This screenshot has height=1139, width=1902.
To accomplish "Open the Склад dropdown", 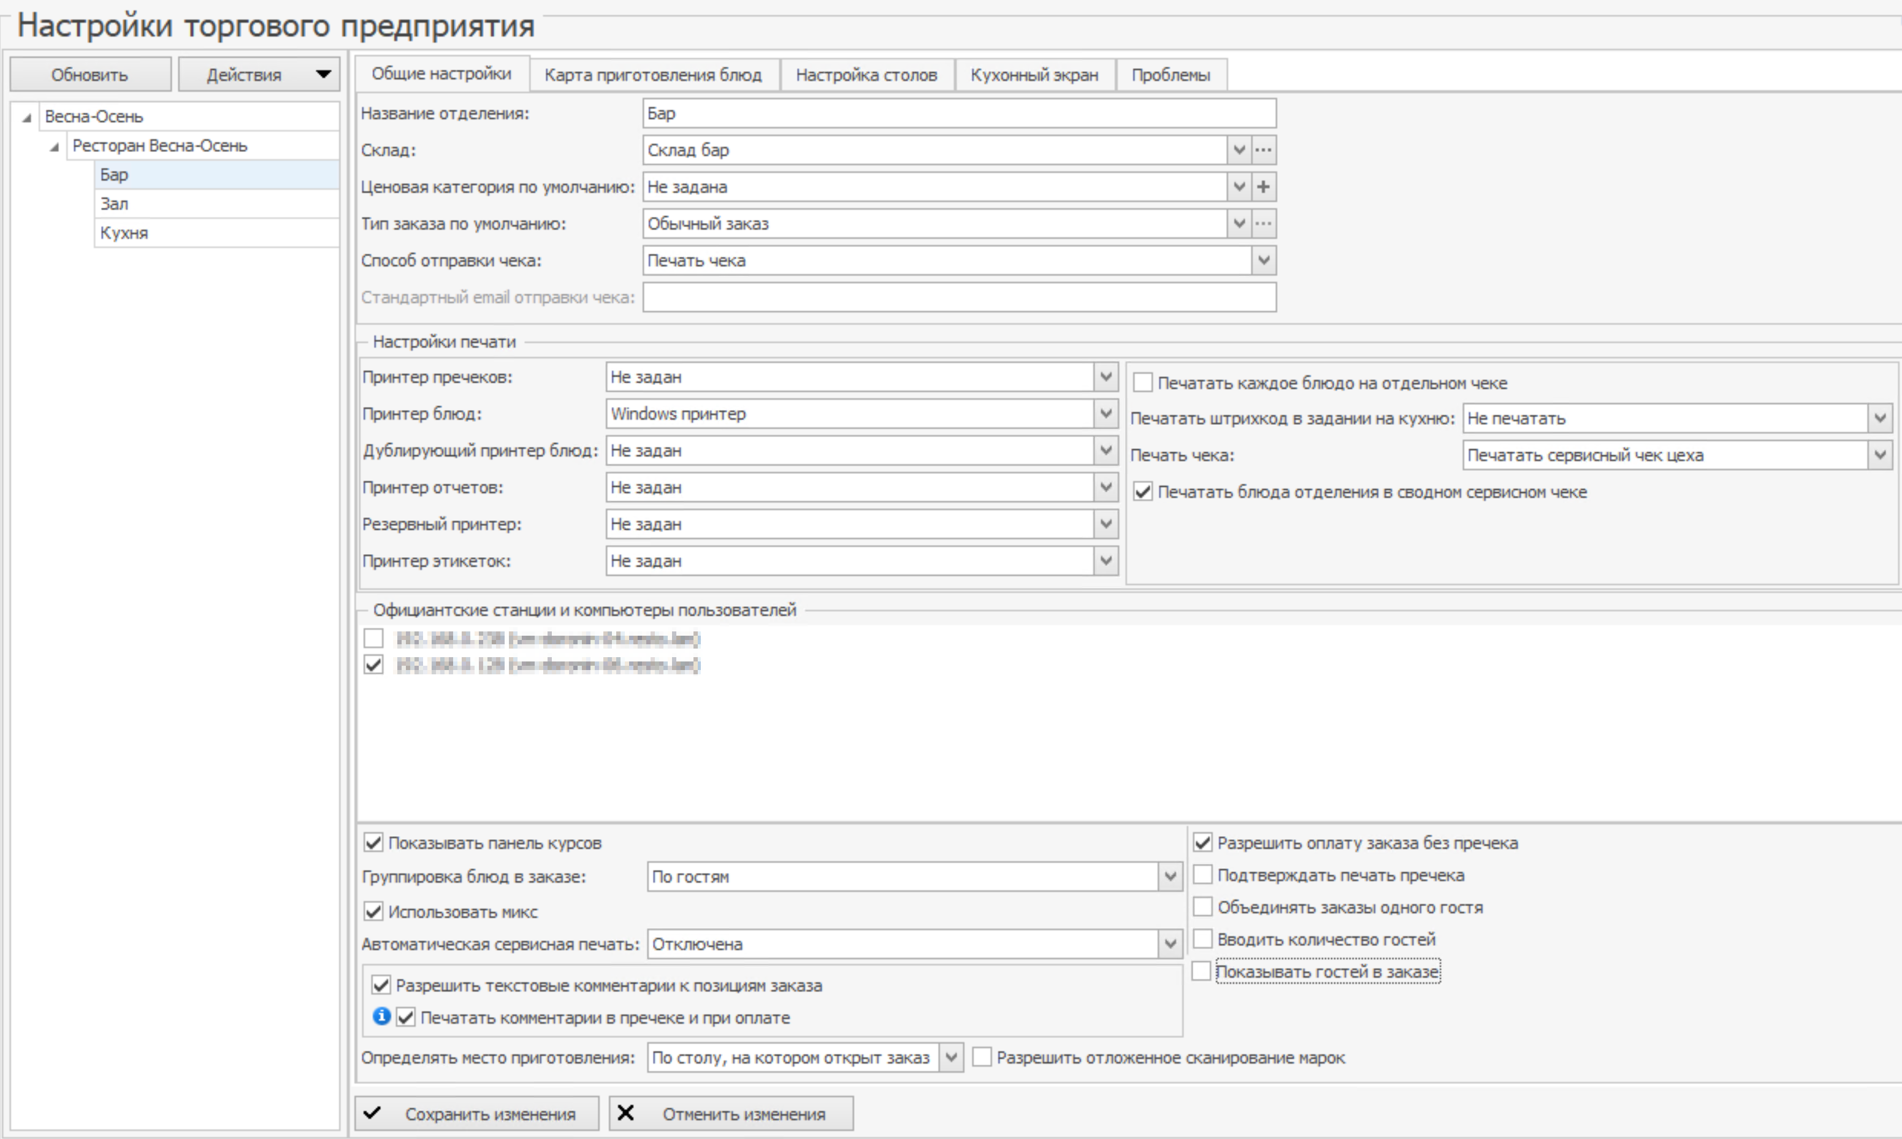I will (1239, 150).
